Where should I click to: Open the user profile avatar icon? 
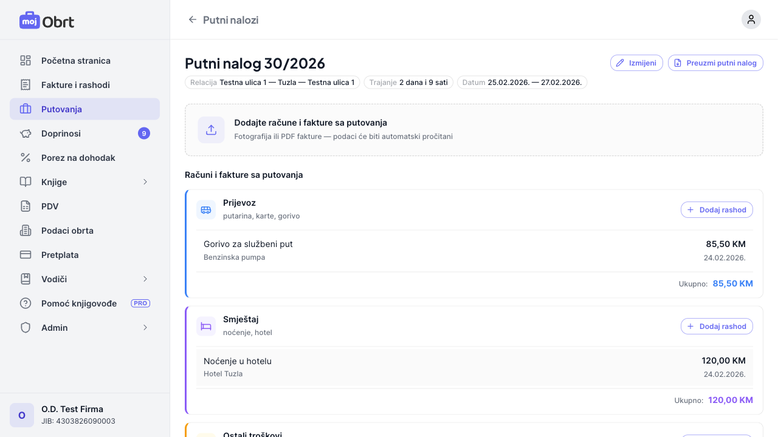coord(751,19)
